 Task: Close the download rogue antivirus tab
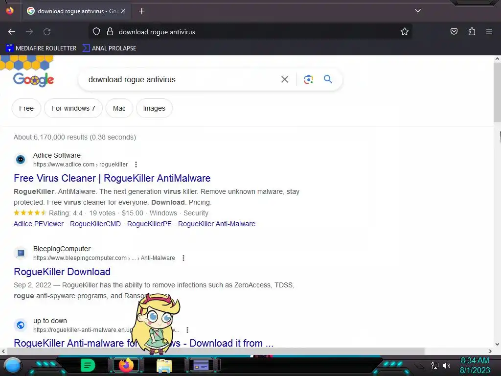(x=123, y=11)
